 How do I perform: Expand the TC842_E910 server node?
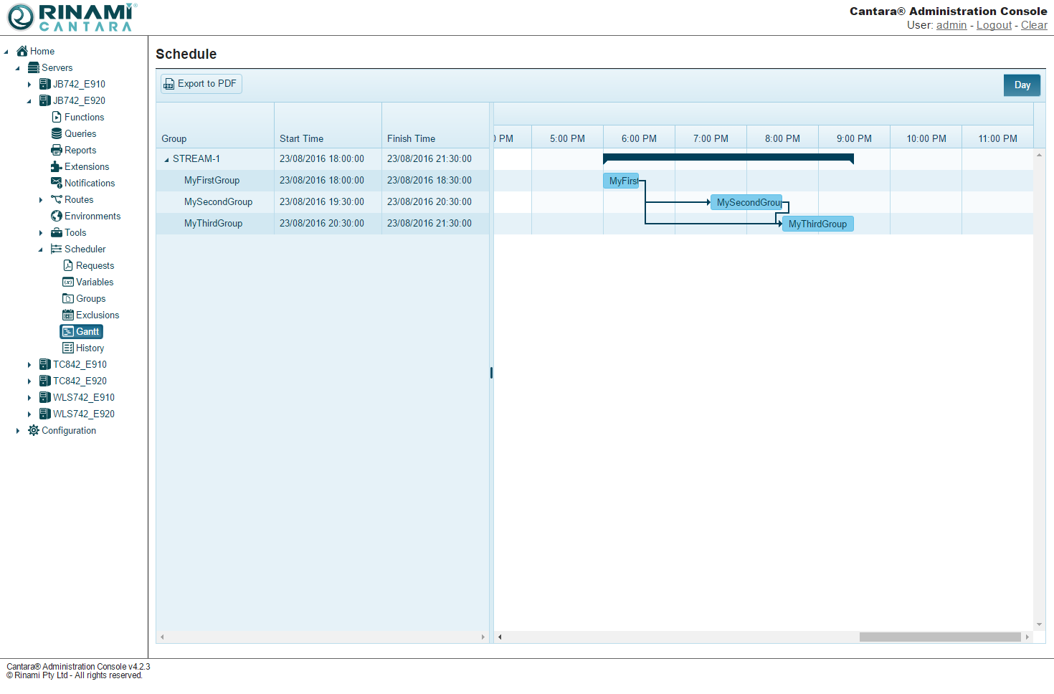(x=29, y=365)
